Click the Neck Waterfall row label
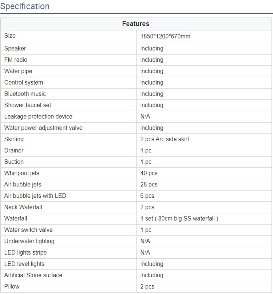Image resolution: width=273 pixels, height=294 pixels. pyautogui.click(x=23, y=207)
